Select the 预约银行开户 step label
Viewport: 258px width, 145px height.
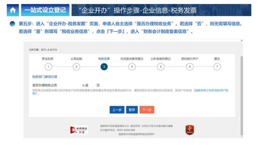point(190,59)
